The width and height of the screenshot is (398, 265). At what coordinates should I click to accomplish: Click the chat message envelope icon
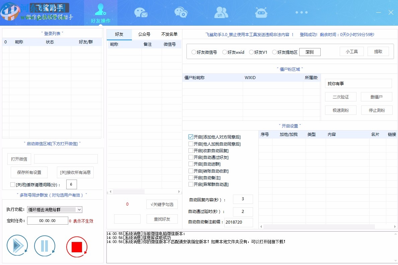click(141, 13)
